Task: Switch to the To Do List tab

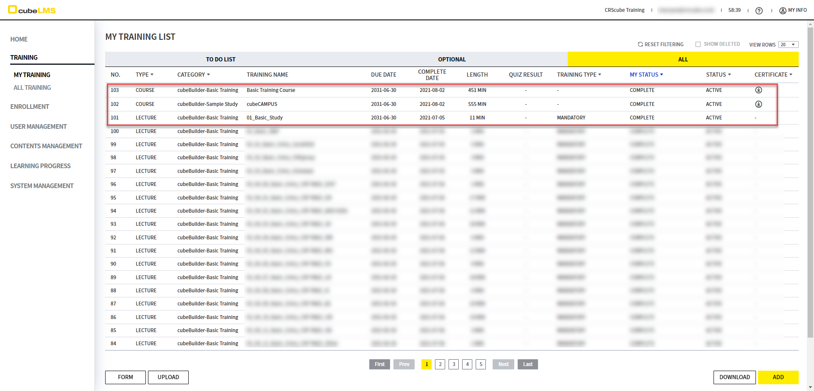Action: click(x=220, y=59)
